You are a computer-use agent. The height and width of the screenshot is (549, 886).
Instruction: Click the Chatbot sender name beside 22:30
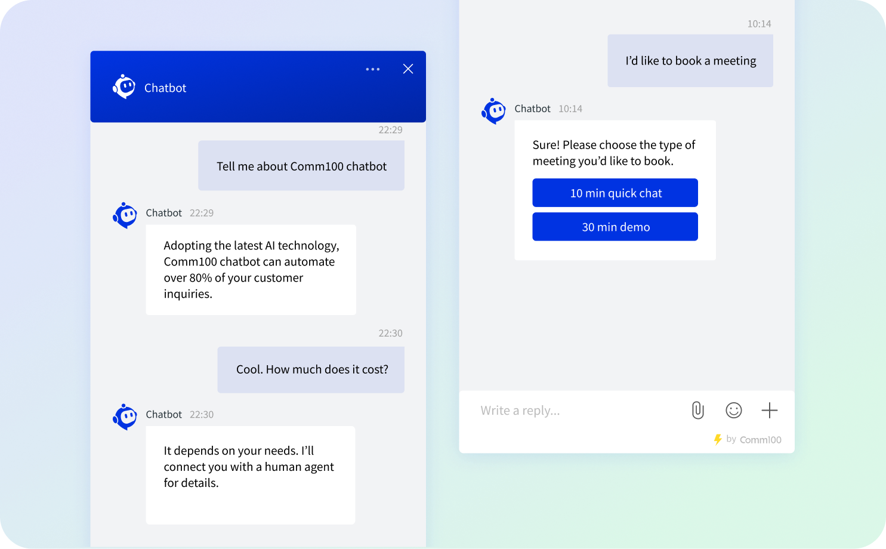163,415
